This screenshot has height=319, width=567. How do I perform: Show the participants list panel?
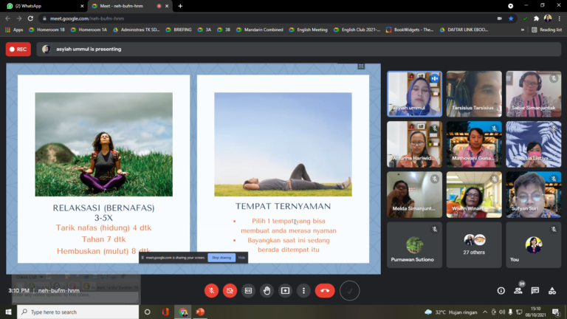pyautogui.click(x=518, y=291)
